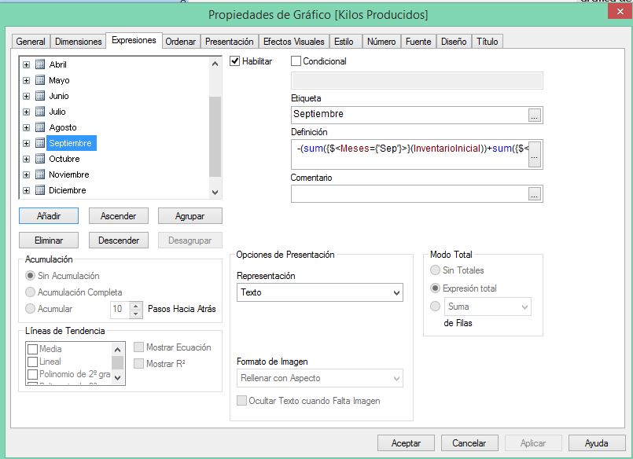Select the Sin Totales radio option
The height and width of the screenshot is (459, 633).
[436, 270]
